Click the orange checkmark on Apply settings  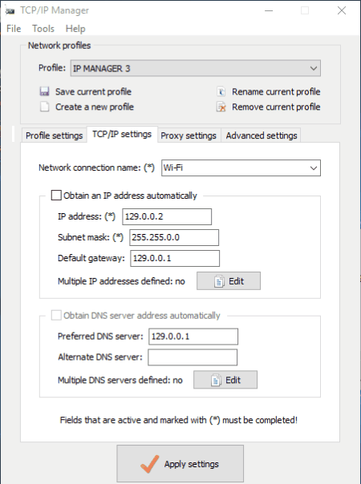149,464
